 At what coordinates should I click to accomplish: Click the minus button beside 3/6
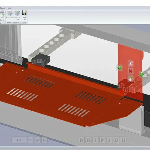(x=30, y=140)
